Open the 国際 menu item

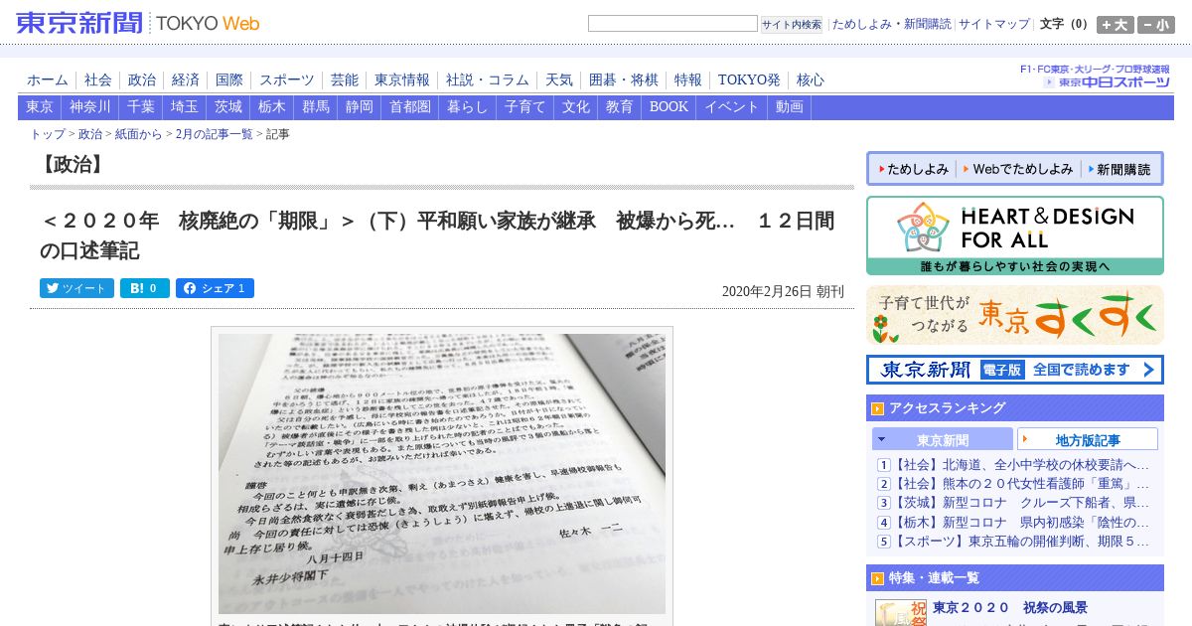pyautogui.click(x=229, y=80)
